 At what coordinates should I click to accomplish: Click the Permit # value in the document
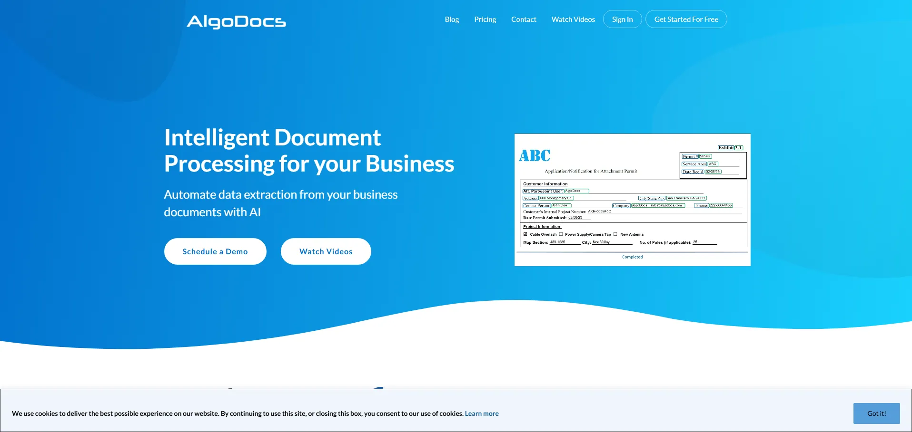point(705,156)
